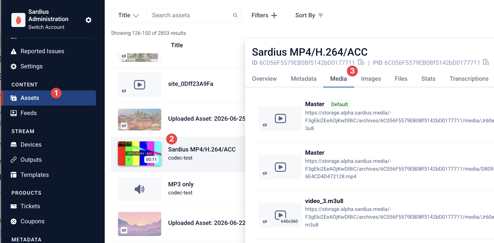Open the Title search-field dropdown
The width and height of the screenshot is (494, 243).
point(129,15)
